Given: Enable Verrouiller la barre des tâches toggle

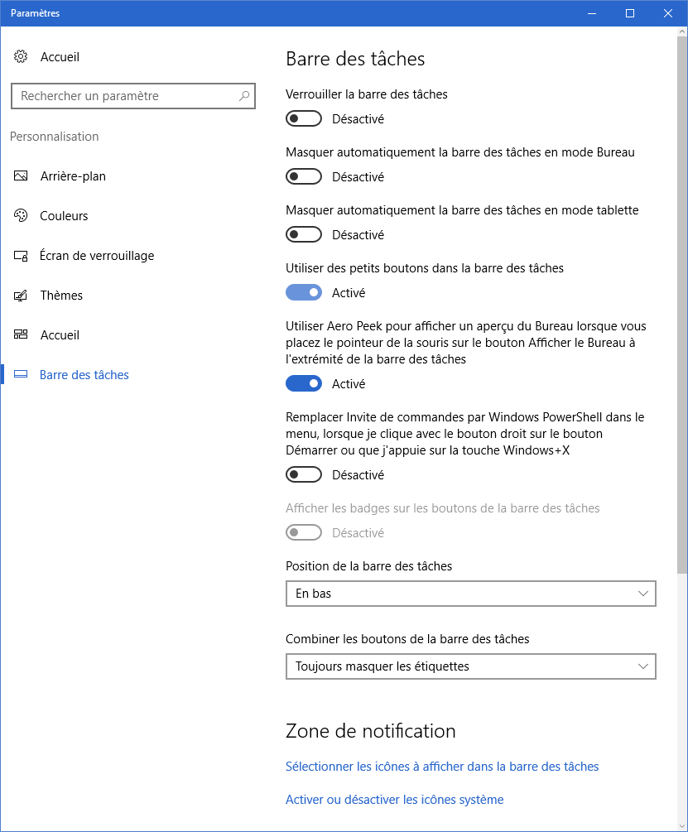Looking at the screenshot, I should click(303, 119).
